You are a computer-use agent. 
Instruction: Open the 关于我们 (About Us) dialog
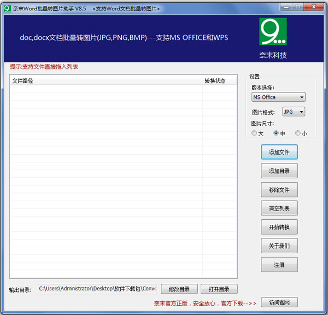pyautogui.click(x=279, y=246)
